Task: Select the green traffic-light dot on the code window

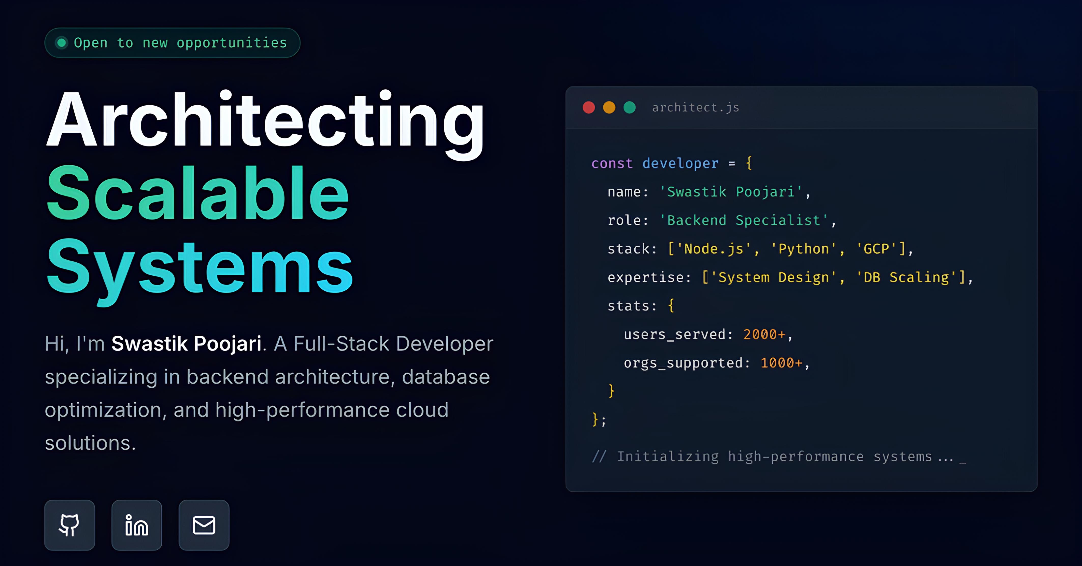Action: 629,108
